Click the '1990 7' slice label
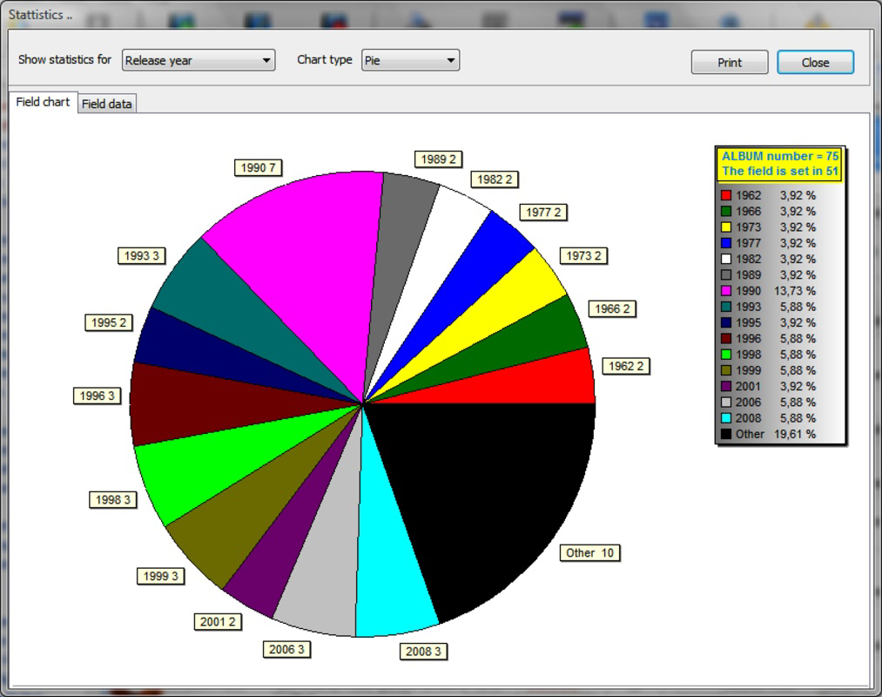The image size is (882, 697). tap(259, 168)
